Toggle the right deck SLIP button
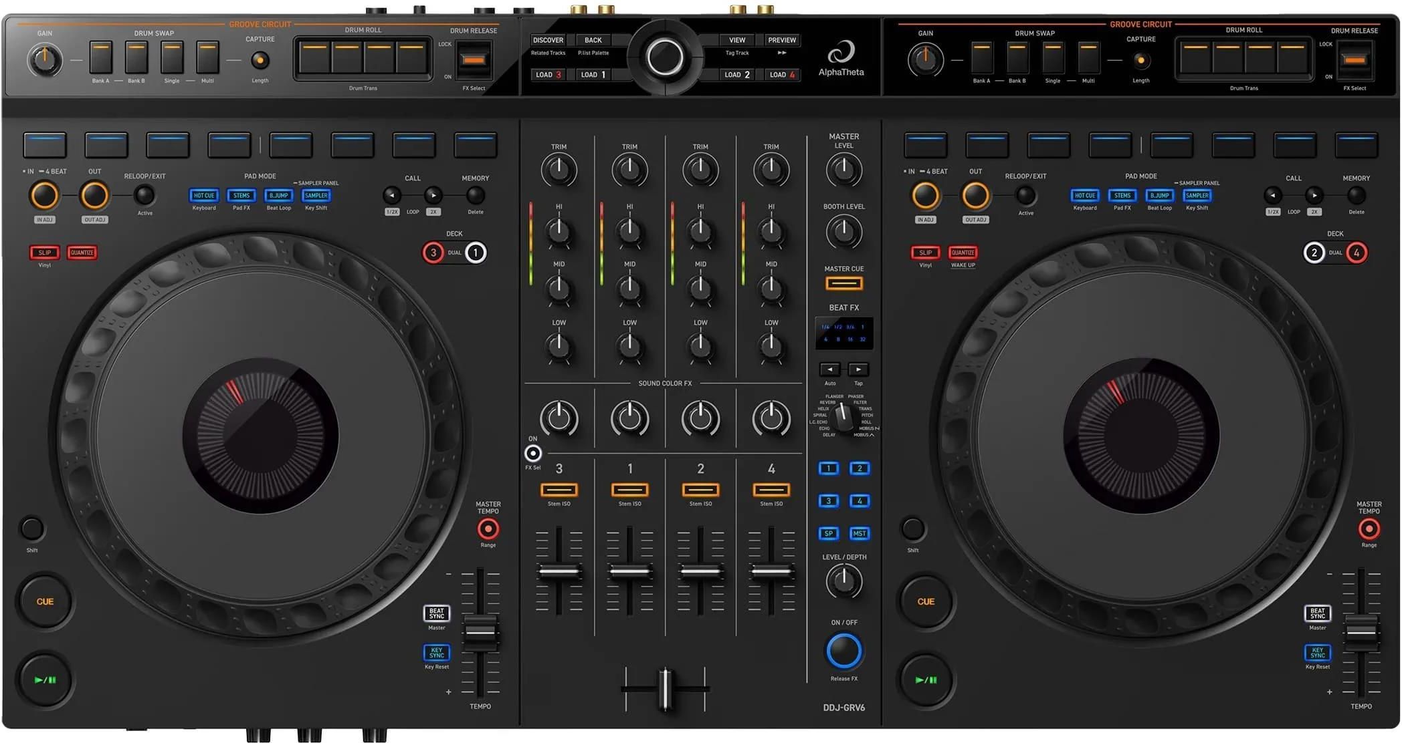Viewport: 1402px width, 743px height. tap(925, 253)
